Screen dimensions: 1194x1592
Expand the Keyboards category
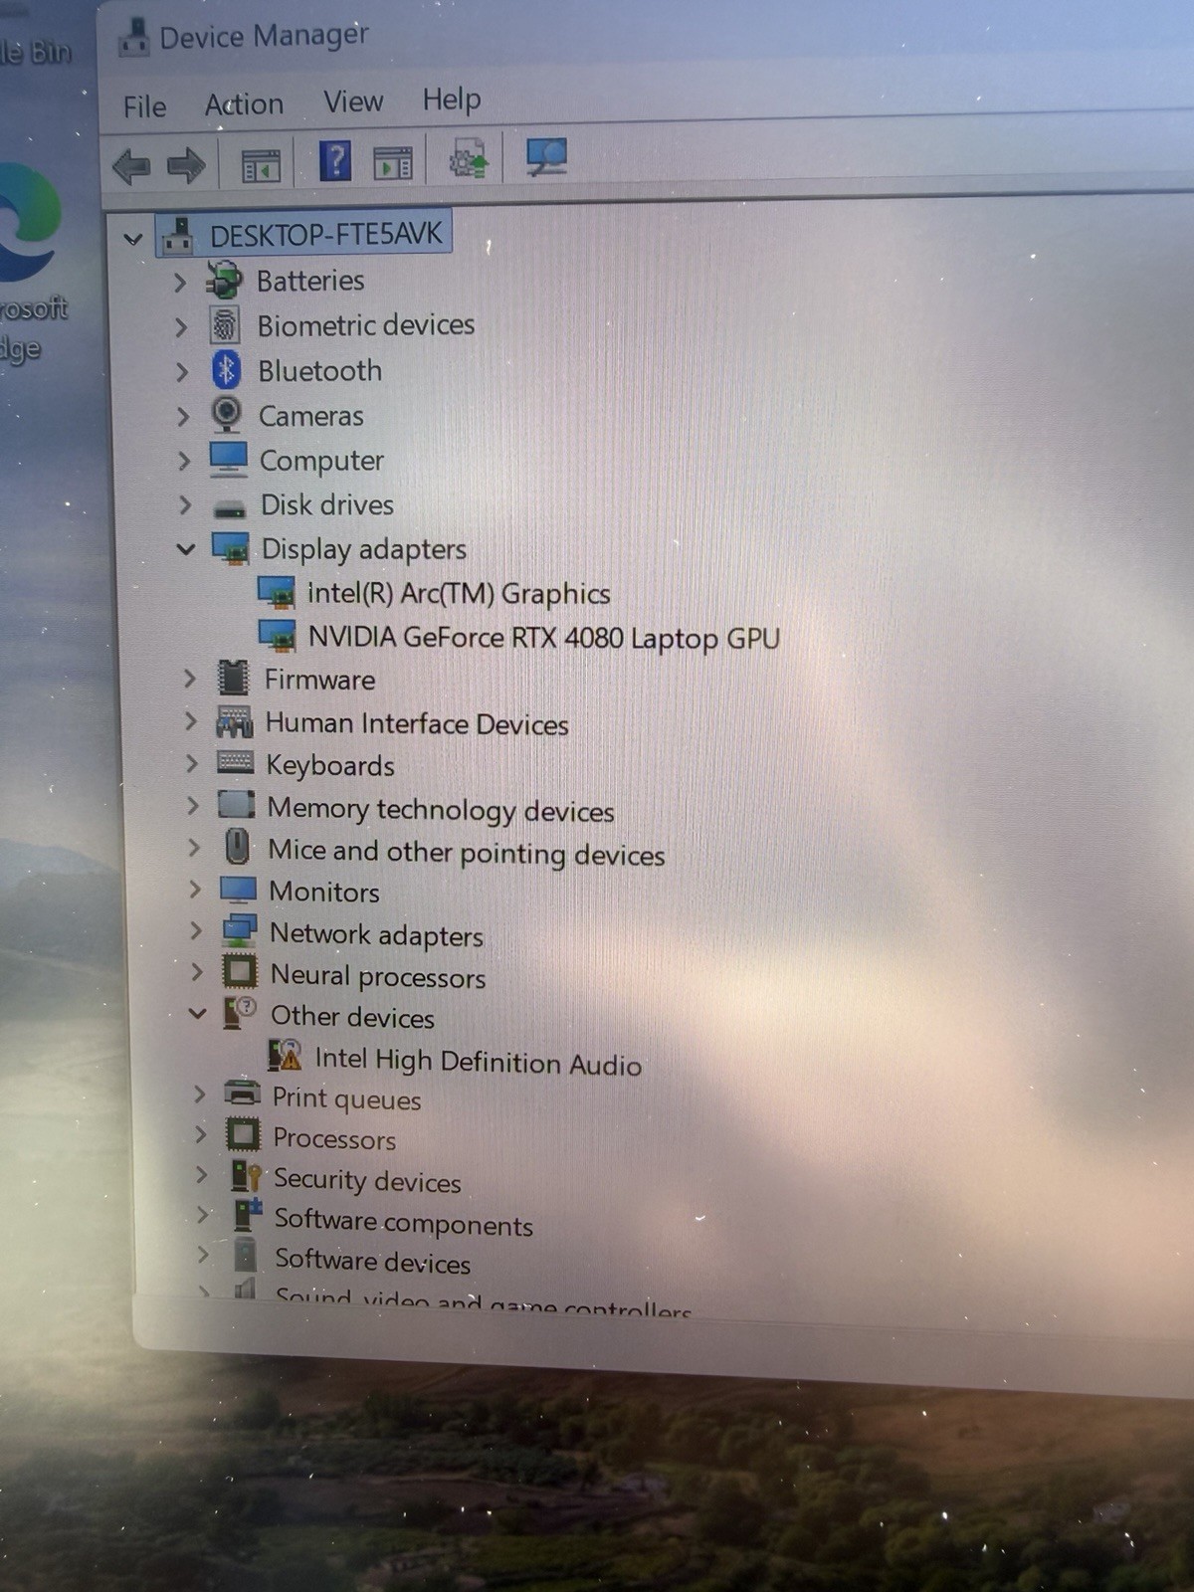click(191, 764)
